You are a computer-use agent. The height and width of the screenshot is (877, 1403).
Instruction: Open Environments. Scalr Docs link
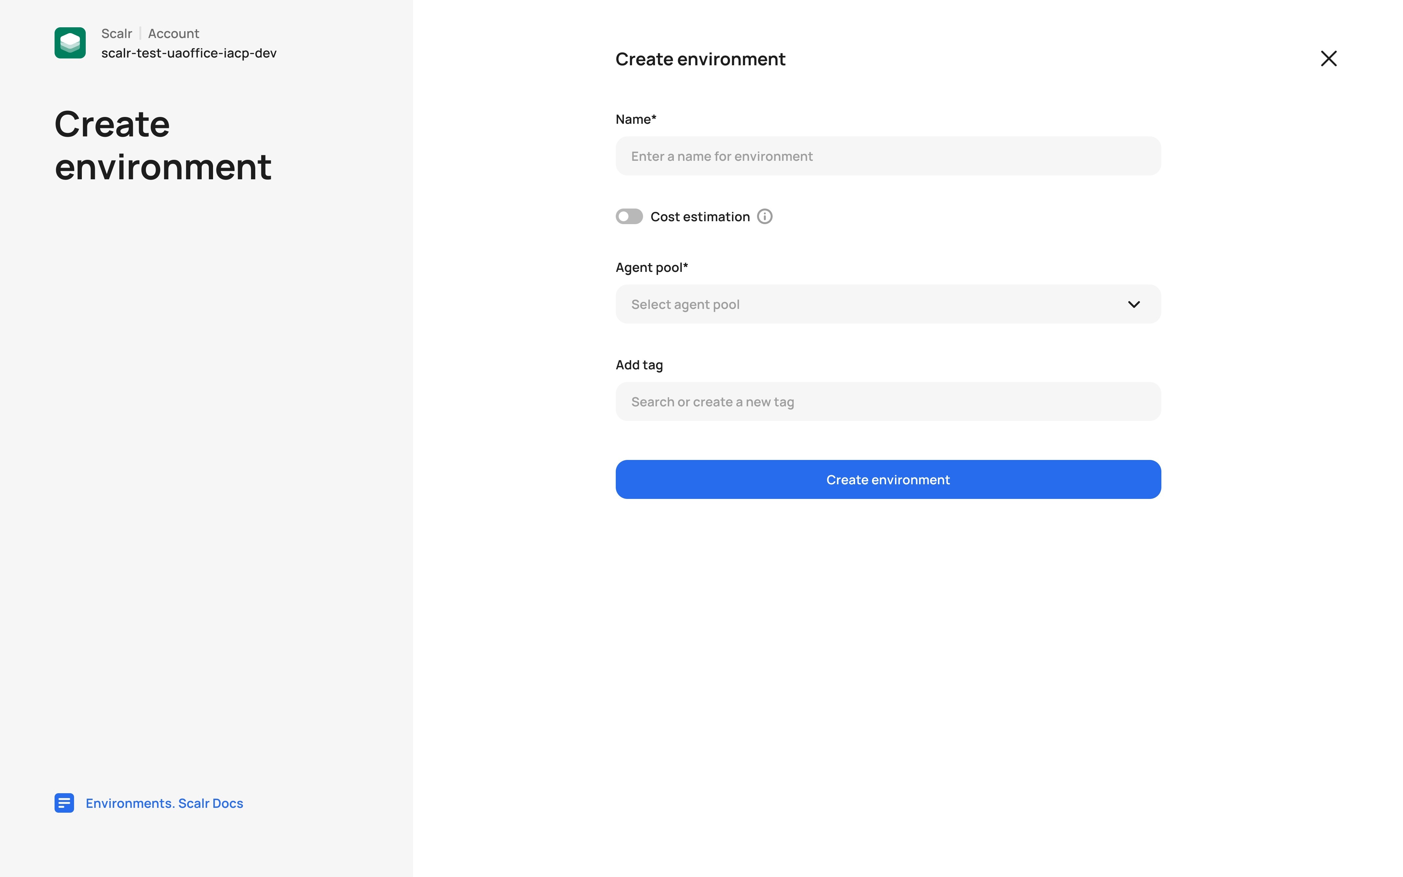pyautogui.click(x=164, y=803)
